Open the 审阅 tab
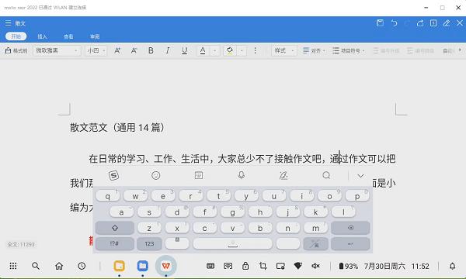 (95, 36)
